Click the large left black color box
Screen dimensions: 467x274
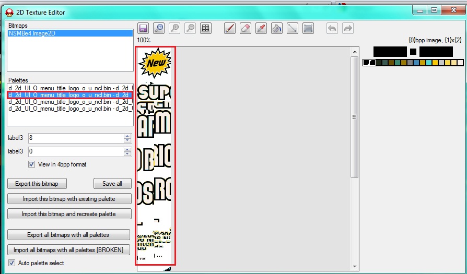390,52
